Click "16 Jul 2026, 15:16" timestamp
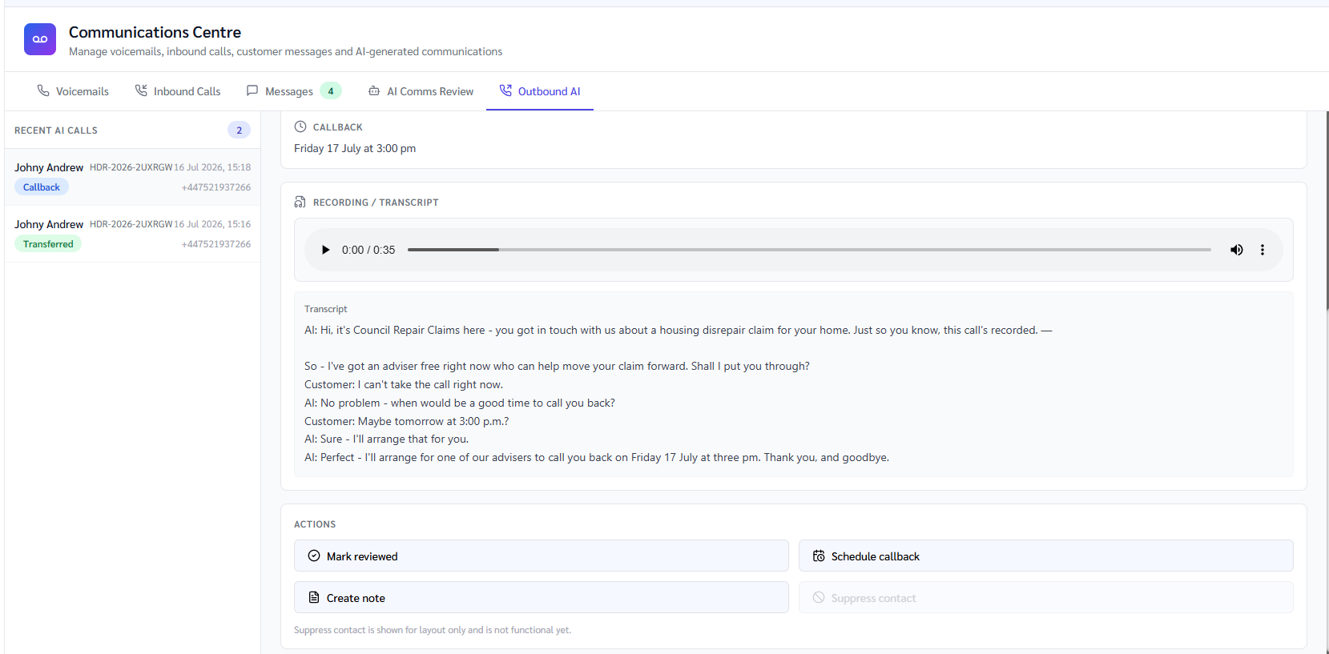Screen dimensions: 1329x654 click(212, 224)
